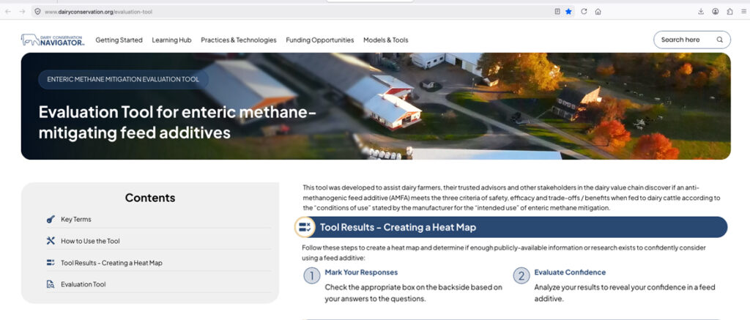
Task: Click the Dairy Conservation Navigator logo
Action: pos(53,40)
